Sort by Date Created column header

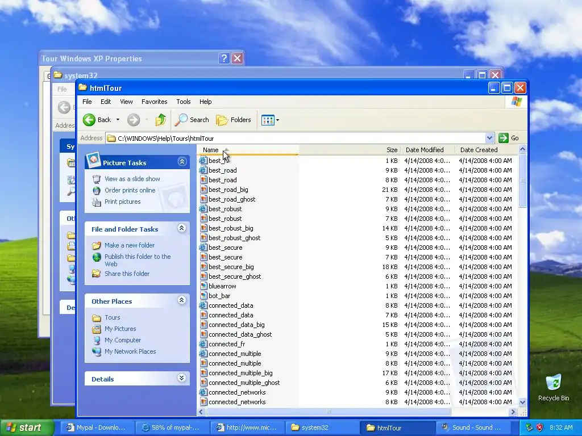tap(486, 150)
